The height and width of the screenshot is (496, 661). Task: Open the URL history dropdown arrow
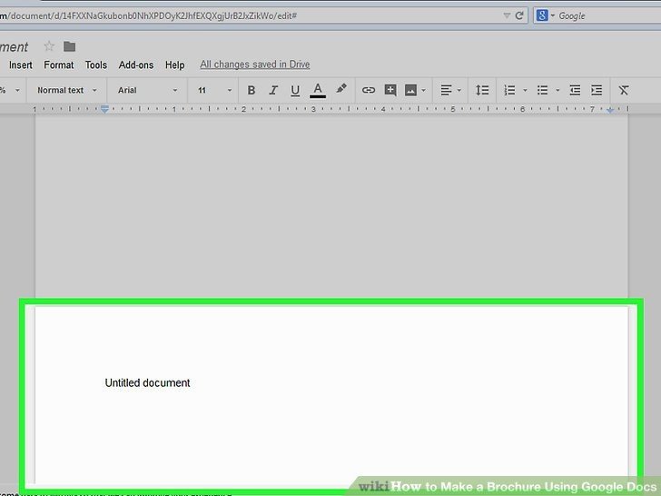507,16
